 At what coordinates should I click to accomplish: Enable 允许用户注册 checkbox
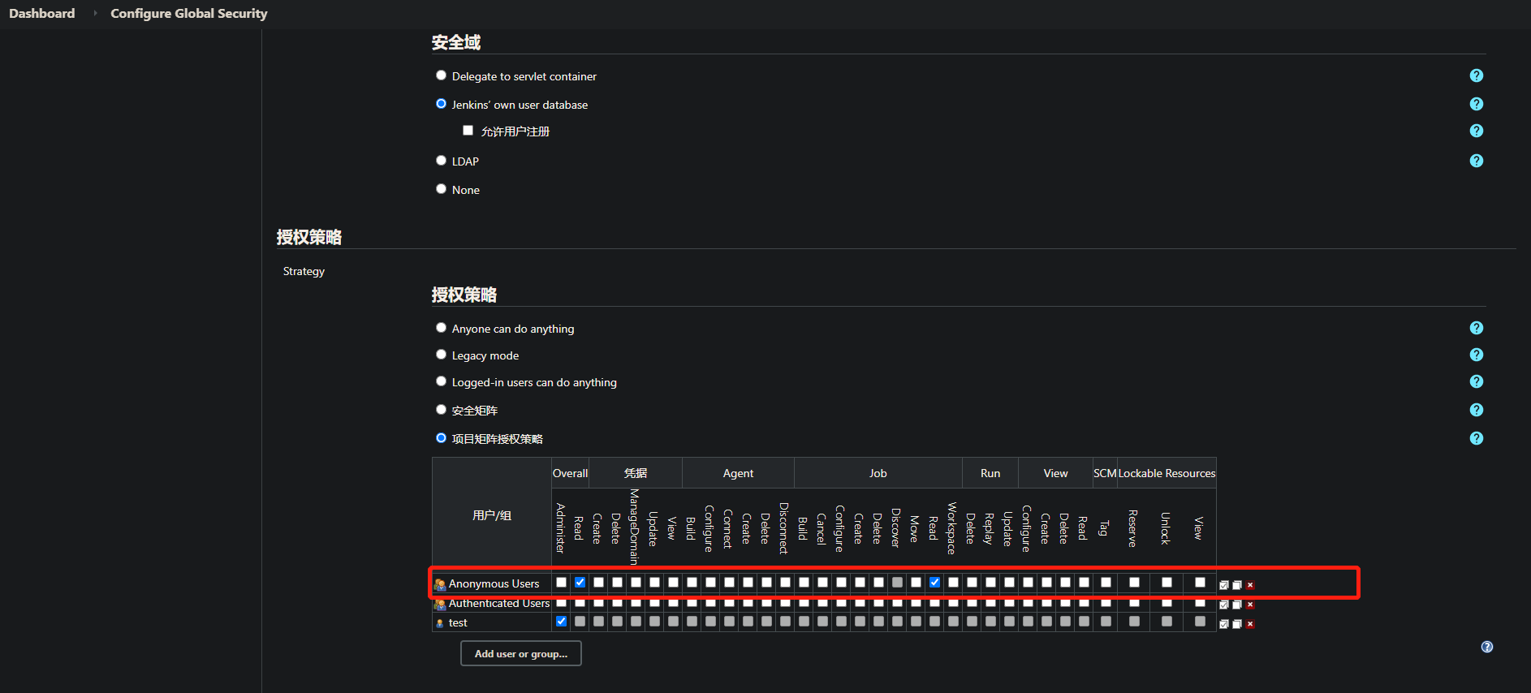point(468,130)
